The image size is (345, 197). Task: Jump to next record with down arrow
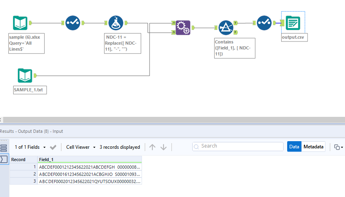pos(164,147)
